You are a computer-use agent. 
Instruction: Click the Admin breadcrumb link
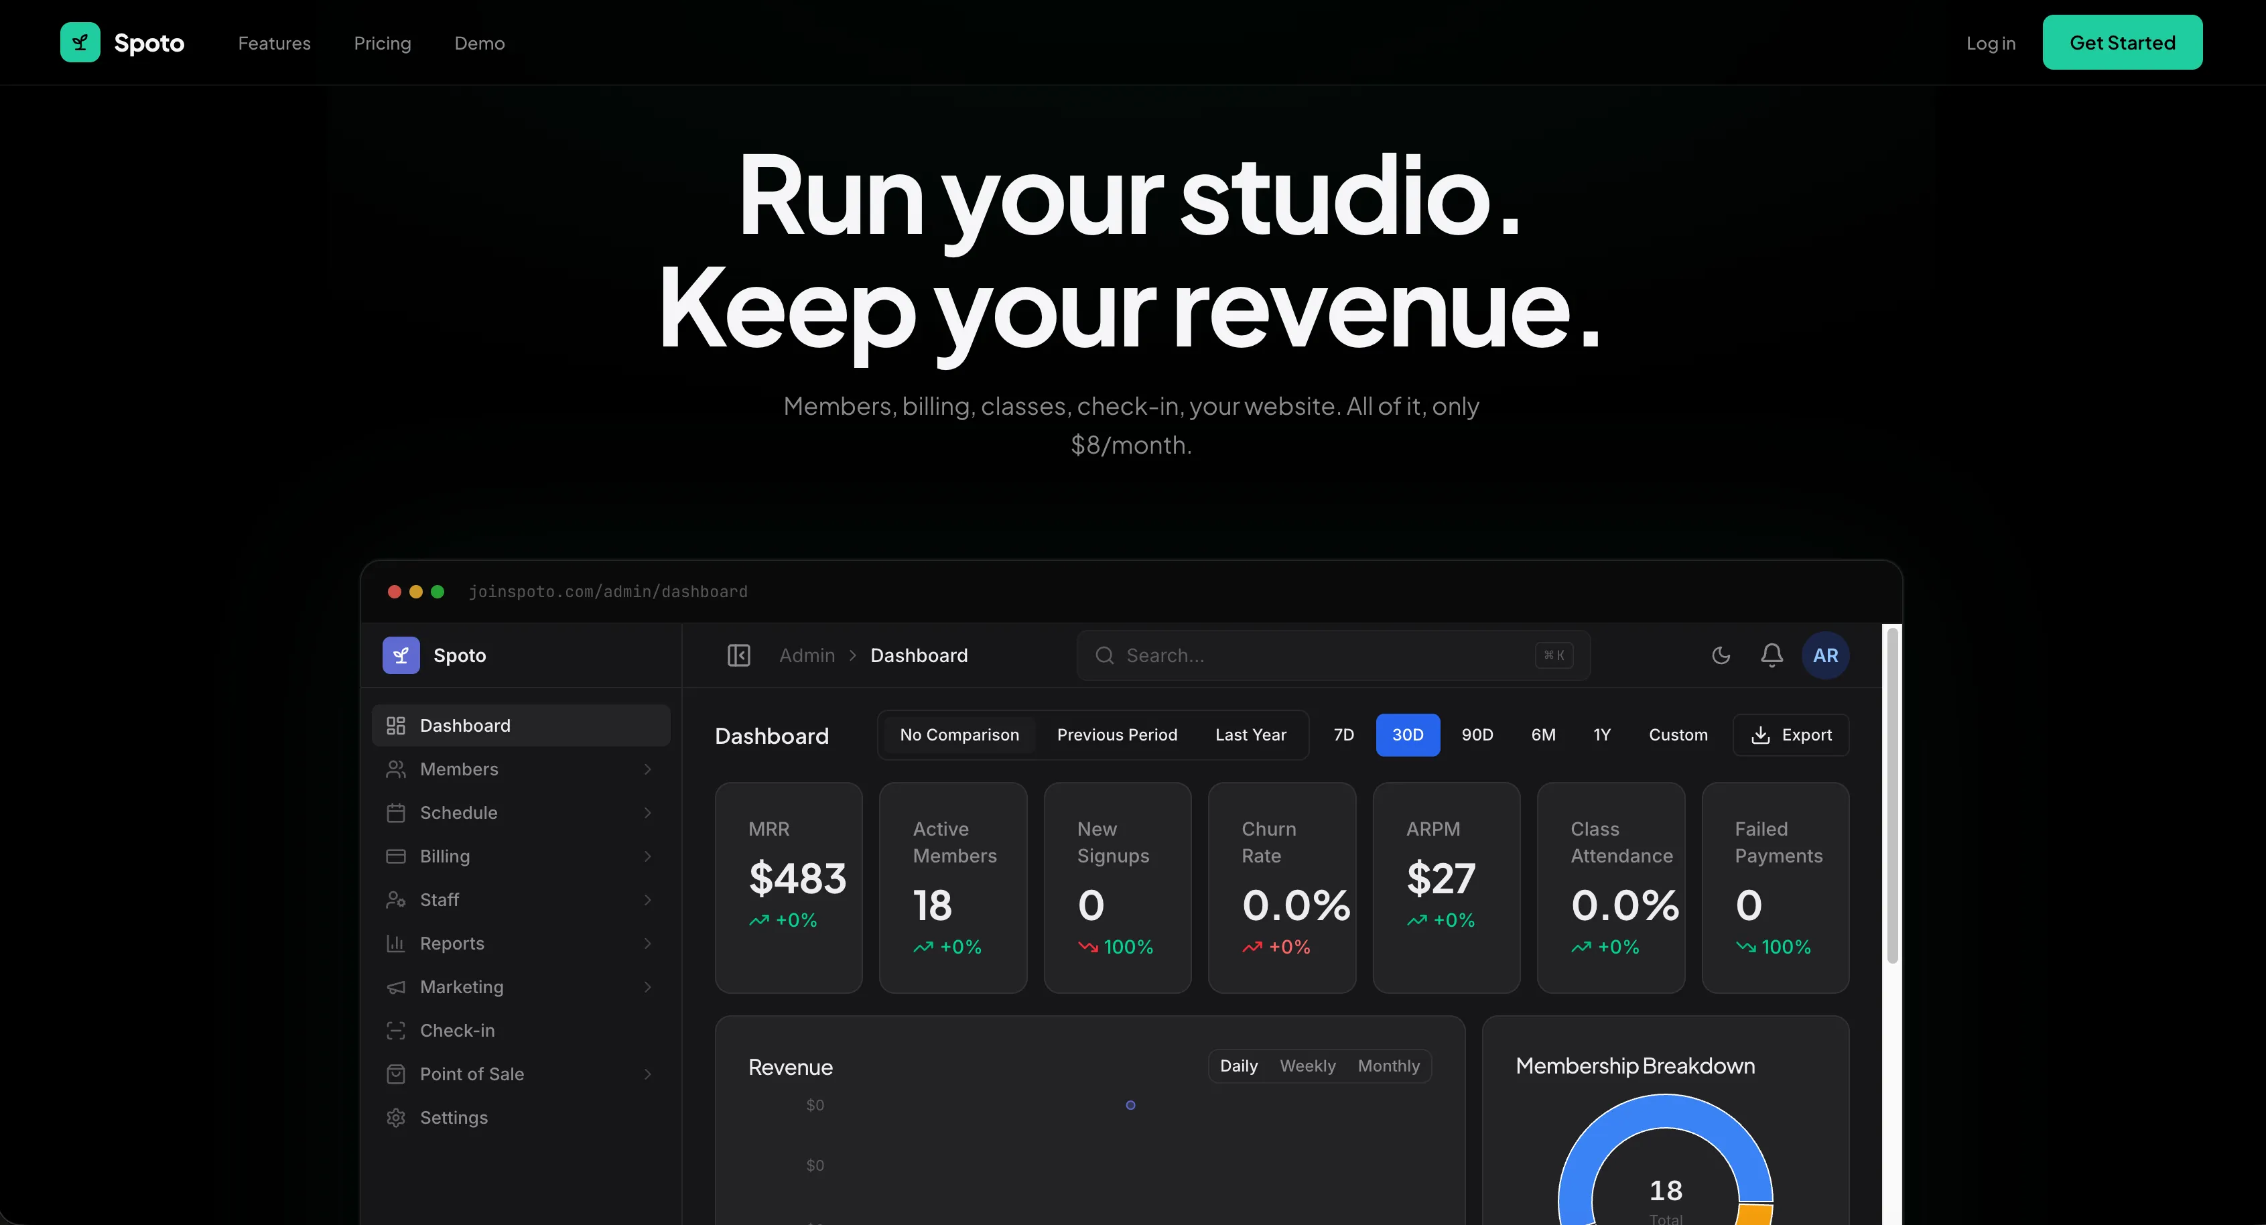point(807,655)
